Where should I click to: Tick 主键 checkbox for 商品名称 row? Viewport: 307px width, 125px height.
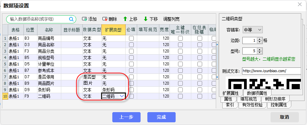[x=180, y=45]
